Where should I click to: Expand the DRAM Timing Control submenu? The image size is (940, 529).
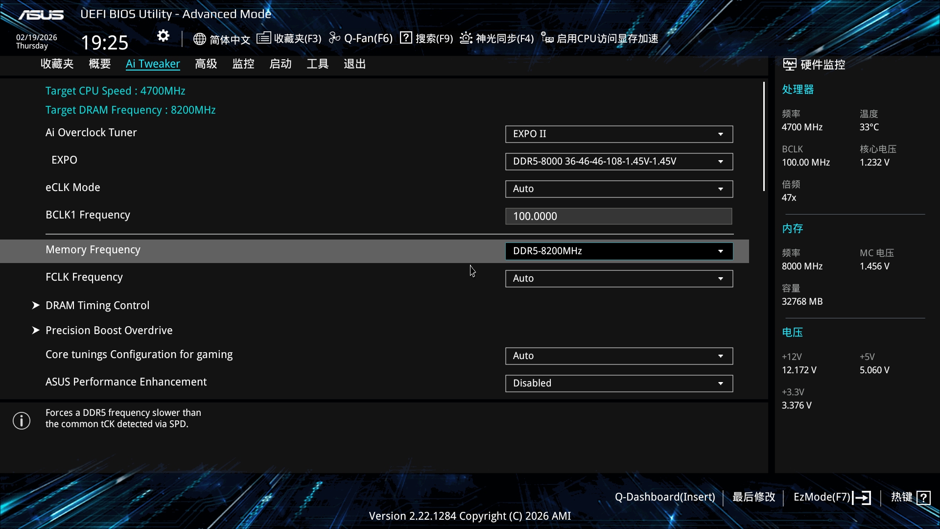pyautogui.click(x=97, y=306)
